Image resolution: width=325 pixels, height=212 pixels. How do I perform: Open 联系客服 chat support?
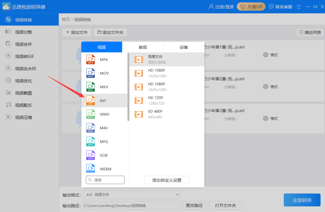(x=281, y=7)
